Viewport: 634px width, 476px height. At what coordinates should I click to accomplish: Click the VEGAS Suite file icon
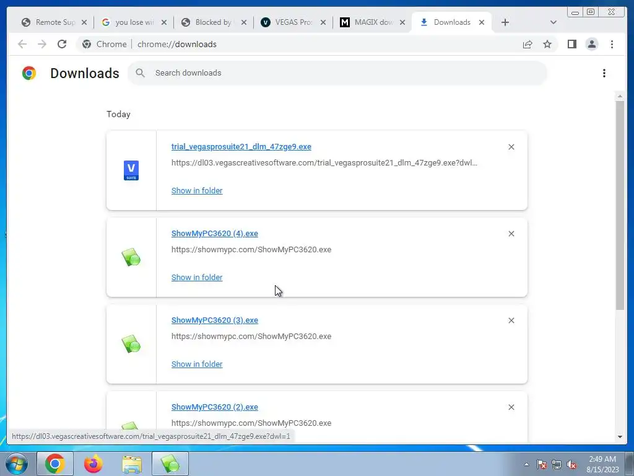131,170
